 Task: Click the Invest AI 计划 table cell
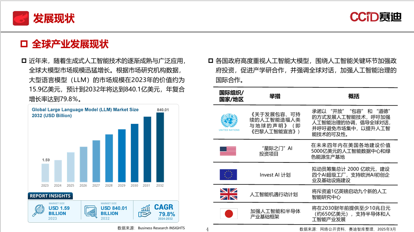click(275, 175)
